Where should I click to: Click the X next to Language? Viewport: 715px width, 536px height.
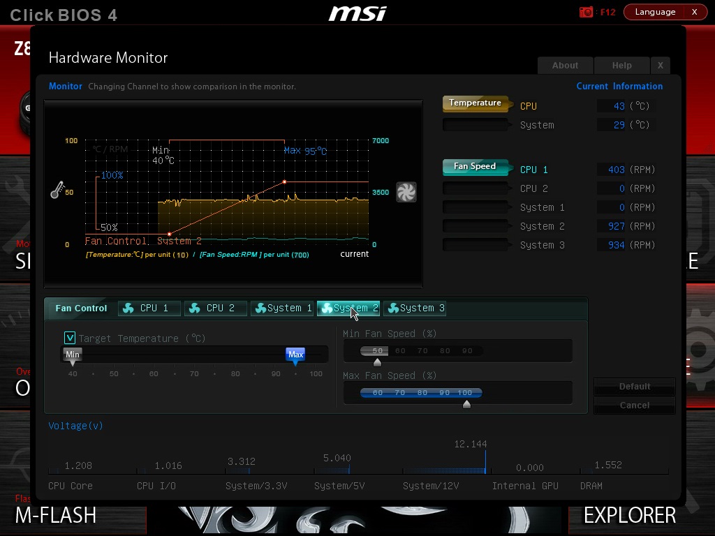tap(695, 12)
